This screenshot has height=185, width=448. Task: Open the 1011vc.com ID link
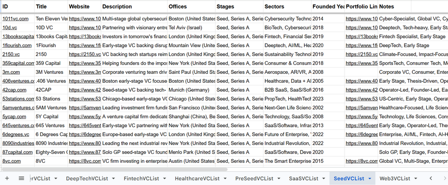coord(16,19)
